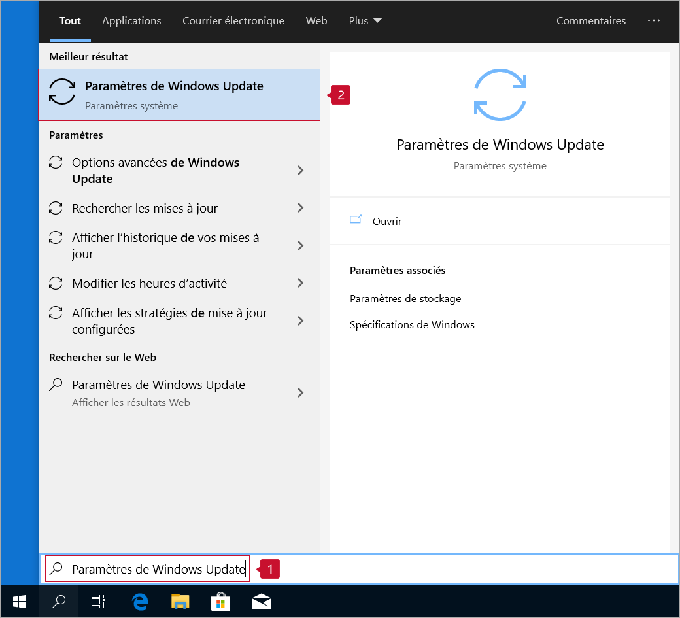
Task: Open the Mail app from the taskbar
Action: (261, 602)
